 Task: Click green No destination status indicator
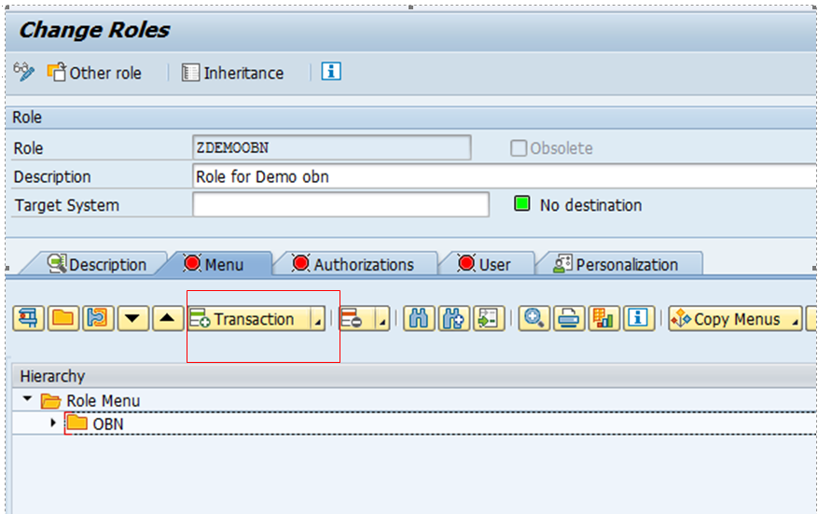[x=521, y=203]
